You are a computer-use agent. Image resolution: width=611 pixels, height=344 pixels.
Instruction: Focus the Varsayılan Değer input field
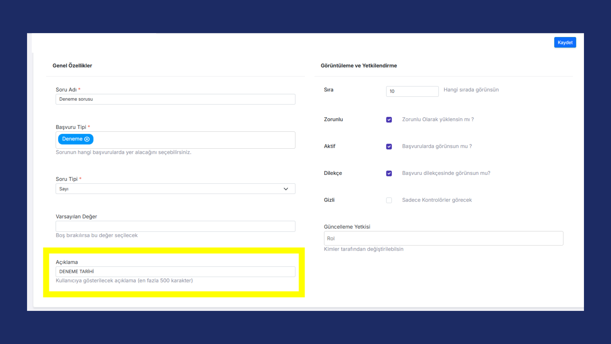175,226
